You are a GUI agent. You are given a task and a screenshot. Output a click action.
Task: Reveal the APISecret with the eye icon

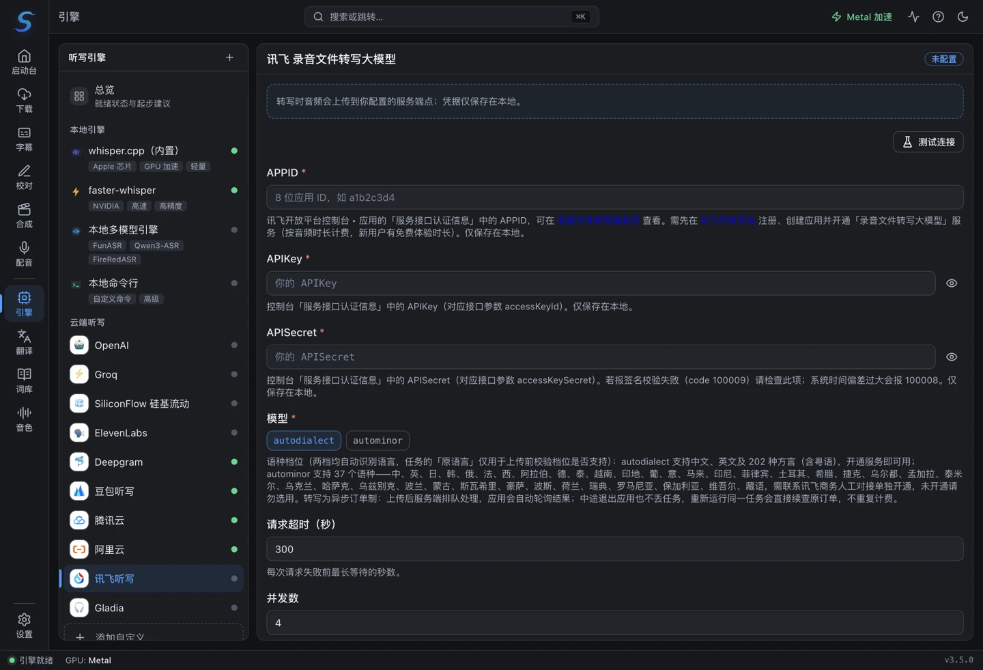pos(952,357)
